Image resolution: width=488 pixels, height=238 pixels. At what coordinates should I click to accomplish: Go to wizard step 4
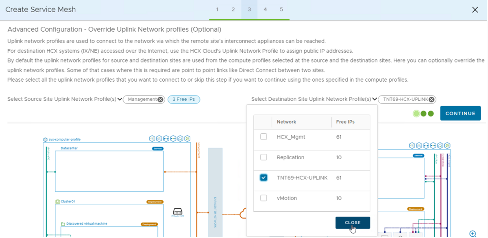pyautogui.click(x=265, y=9)
